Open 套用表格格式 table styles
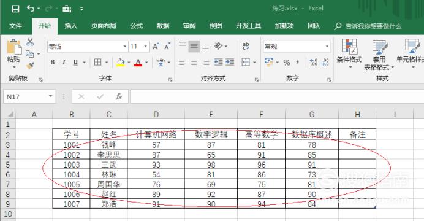 pos(379,54)
